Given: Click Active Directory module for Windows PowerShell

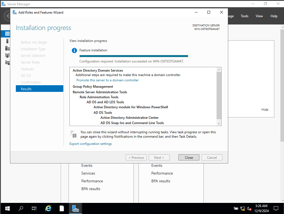Looking at the screenshot, I should [x=130, y=107].
